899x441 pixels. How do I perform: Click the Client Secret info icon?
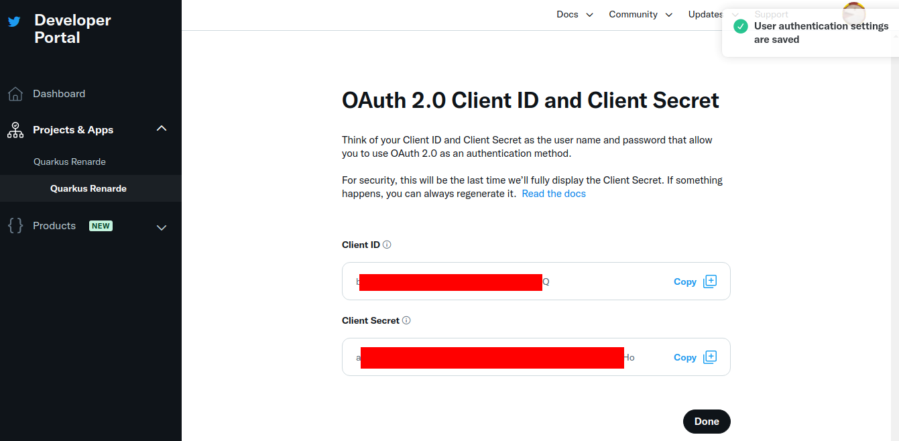[x=406, y=320]
